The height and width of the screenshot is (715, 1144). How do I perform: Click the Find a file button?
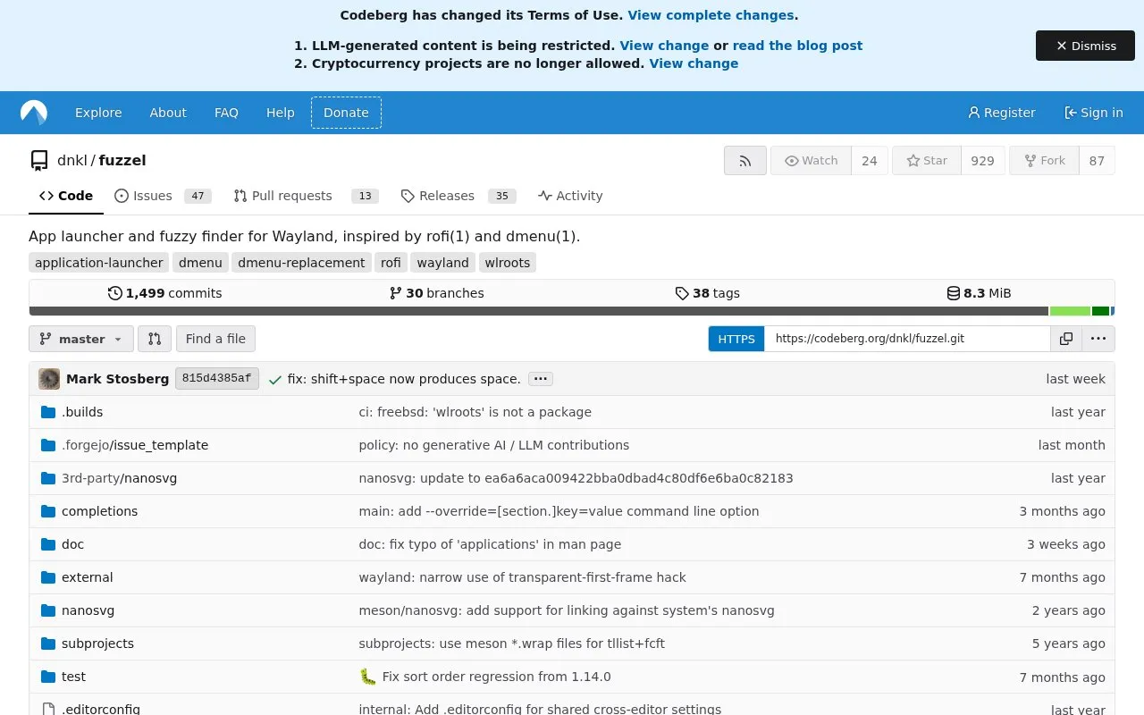pyautogui.click(x=215, y=339)
